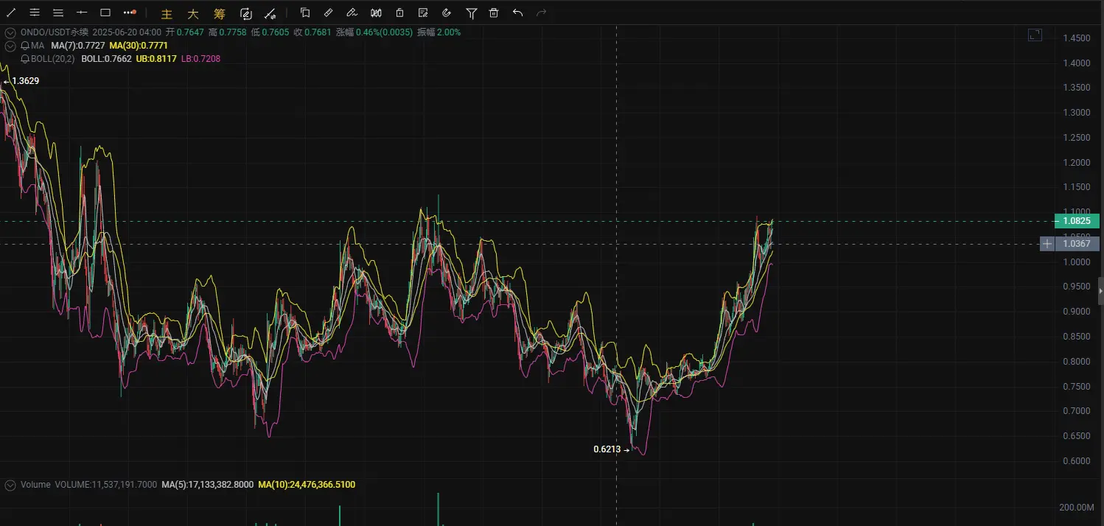Click the undo arrow
This screenshot has width=1104, height=526.
coord(518,13)
